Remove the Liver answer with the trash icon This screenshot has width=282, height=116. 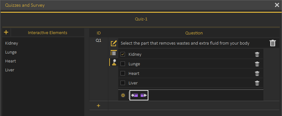tap(257, 83)
